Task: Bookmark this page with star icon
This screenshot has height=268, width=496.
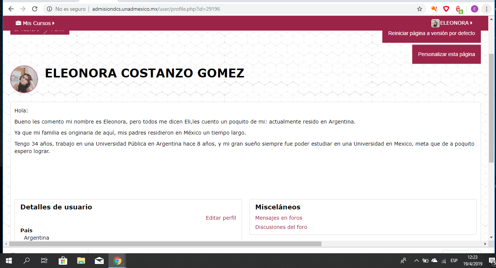Action: point(420,9)
